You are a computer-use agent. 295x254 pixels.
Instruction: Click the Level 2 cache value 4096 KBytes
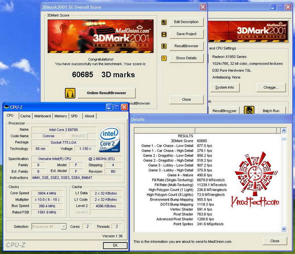106,206
